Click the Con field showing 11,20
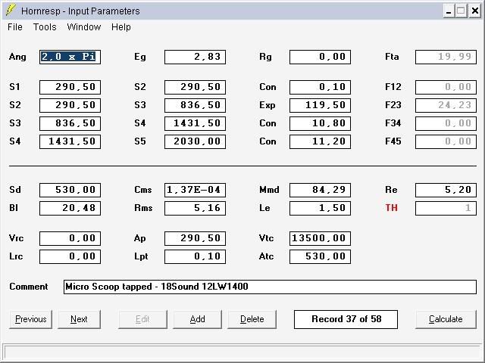 pos(320,141)
